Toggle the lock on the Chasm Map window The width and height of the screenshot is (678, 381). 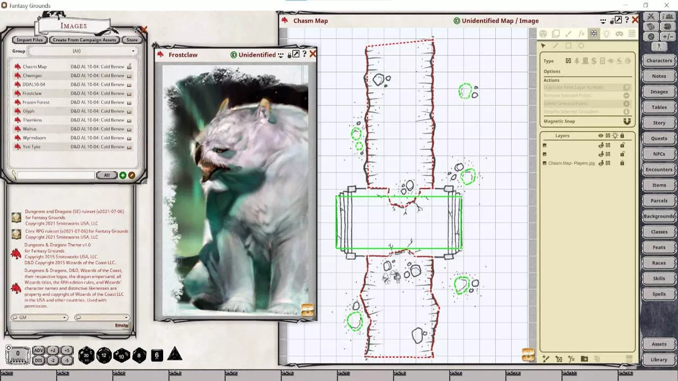click(x=612, y=21)
